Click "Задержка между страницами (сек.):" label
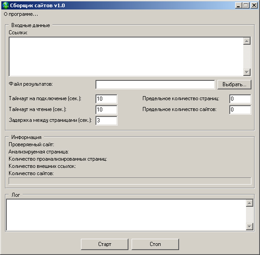Screen dimensions: 260x255 pos(50,120)
